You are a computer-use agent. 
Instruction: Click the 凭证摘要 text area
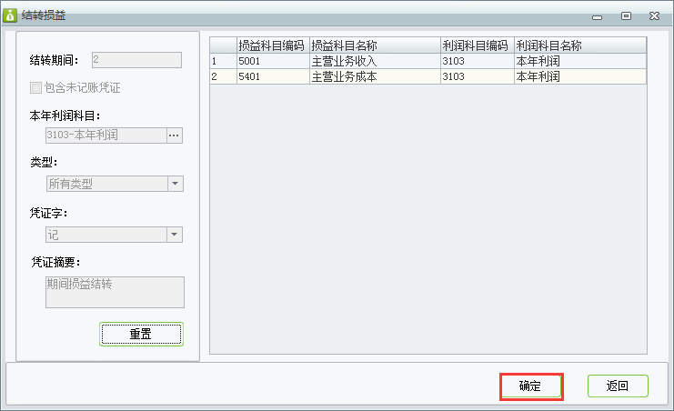pos(115,292)
